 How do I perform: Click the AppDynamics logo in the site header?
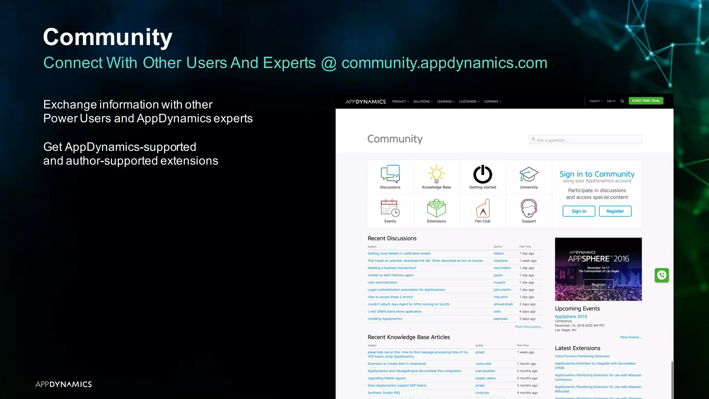tap(366, 101)
